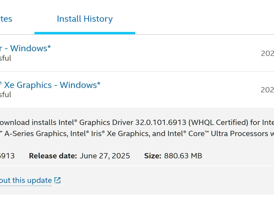The image size is (274, 199).
Task: Switch to the partially visible tab ending in 'tes'
Action: pos(6,19)
